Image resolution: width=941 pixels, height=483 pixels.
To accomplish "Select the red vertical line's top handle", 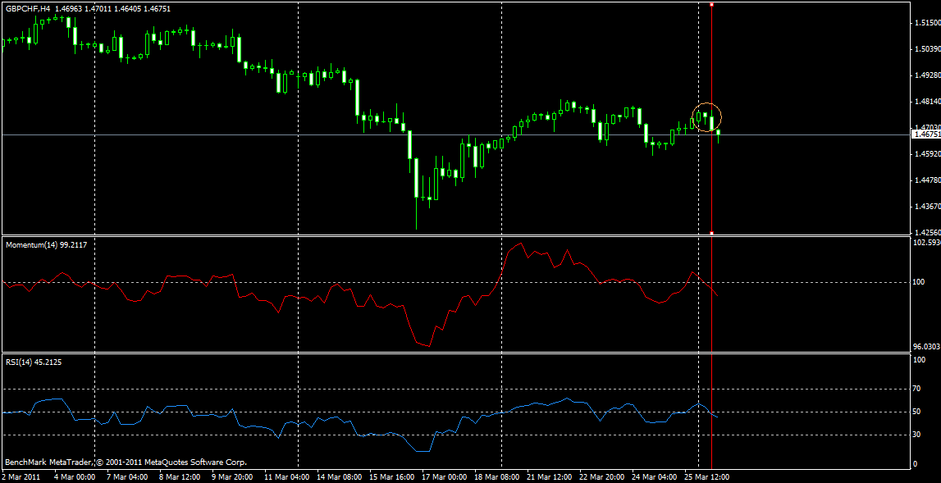I will (x=711, y=4).
